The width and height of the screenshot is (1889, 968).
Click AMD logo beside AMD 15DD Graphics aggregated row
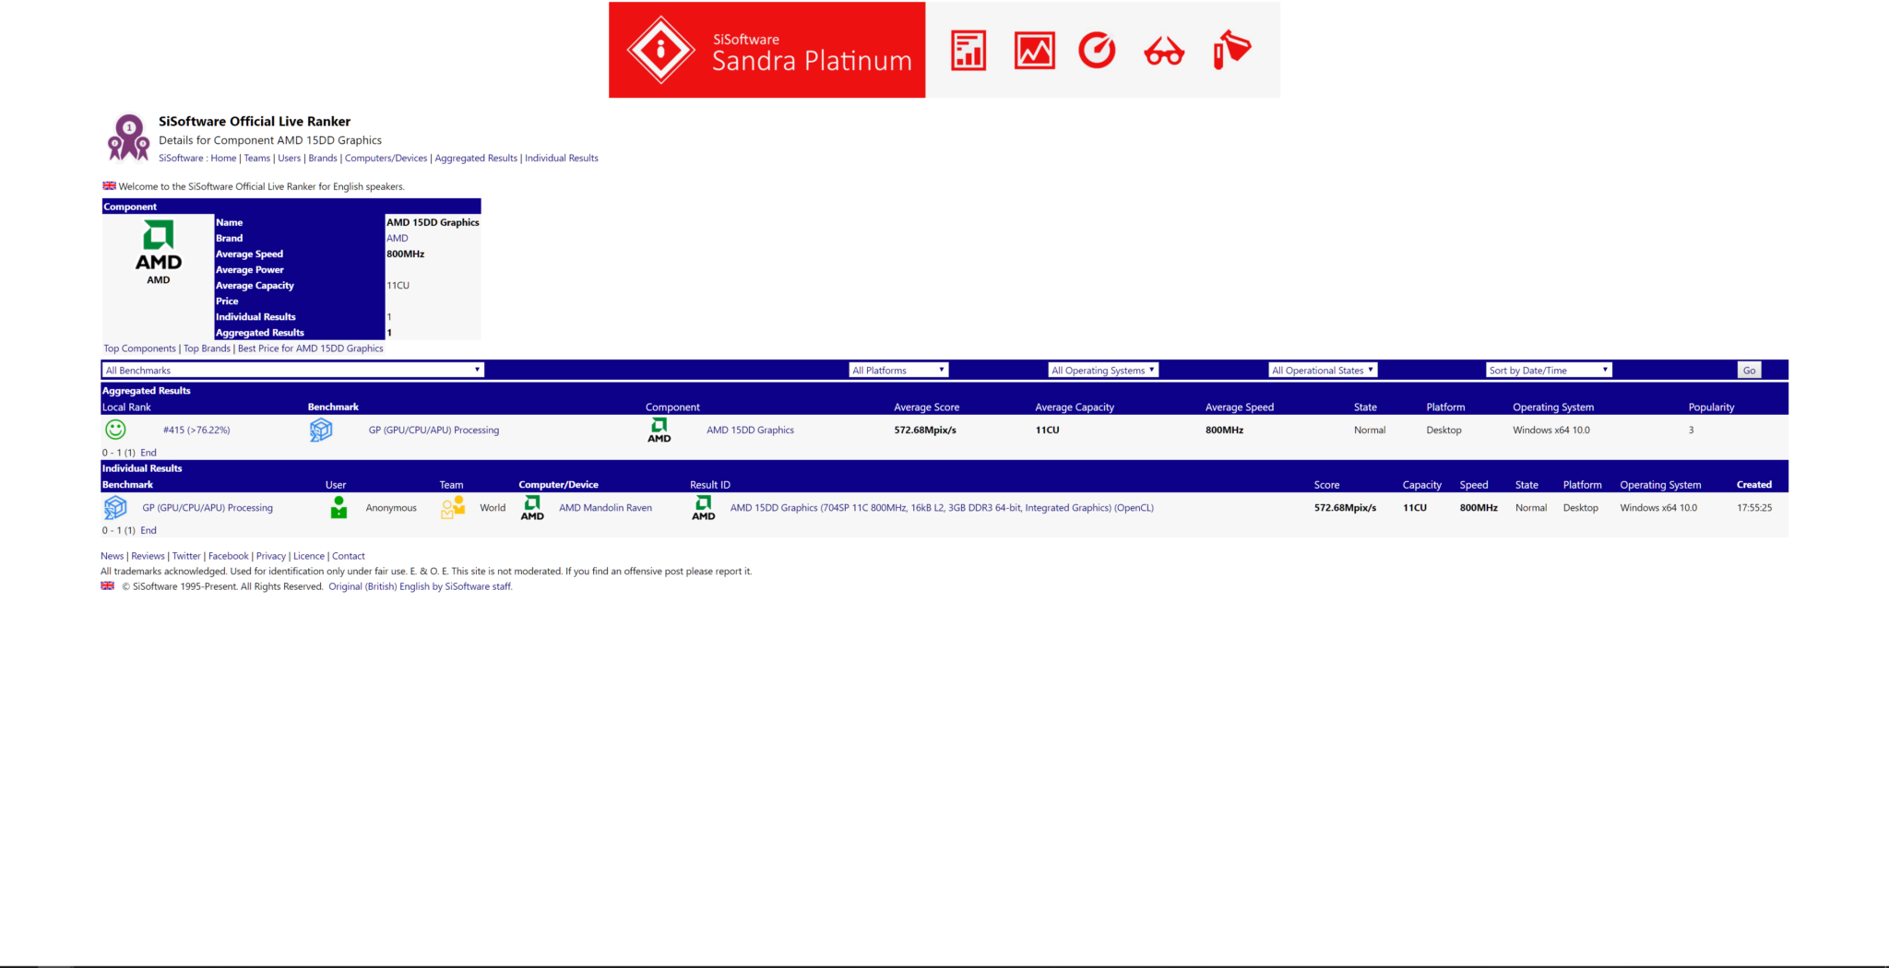coord(659,430)
